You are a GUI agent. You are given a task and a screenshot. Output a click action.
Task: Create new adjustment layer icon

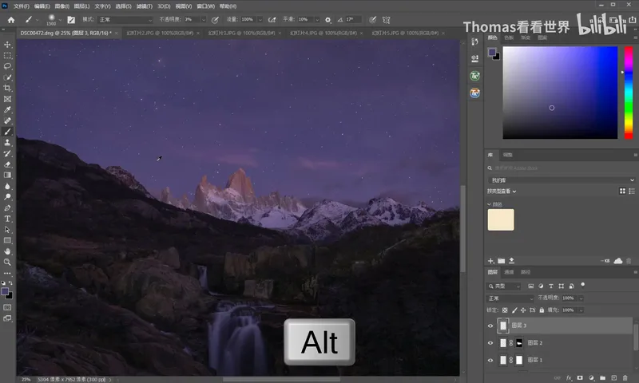(591, 377)
